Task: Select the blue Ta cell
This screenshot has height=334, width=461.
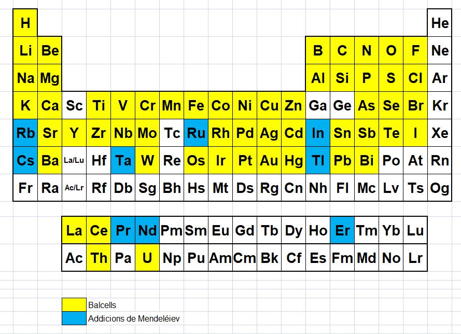Action: coord(123,161)
